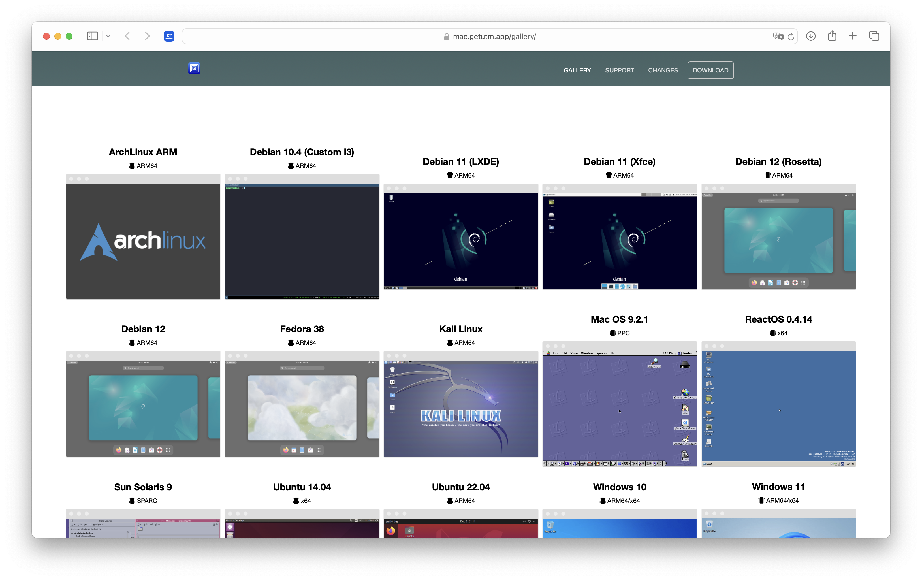Image resolution: width=922 pixels, height=580 pixels.
Task: Open the ArchLinux ARM thumbnail
Action: pyautogui.click(x=143, y=241)
